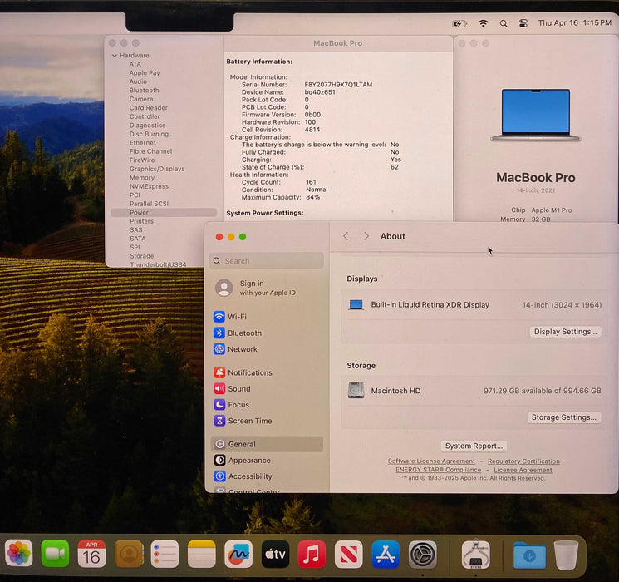Open the Calendar app showing Apr 16

[x=91, y=553]
